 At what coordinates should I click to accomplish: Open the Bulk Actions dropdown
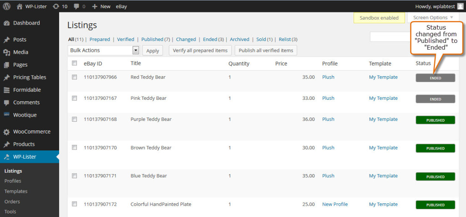pyautogui.click(x=103, y=50)
